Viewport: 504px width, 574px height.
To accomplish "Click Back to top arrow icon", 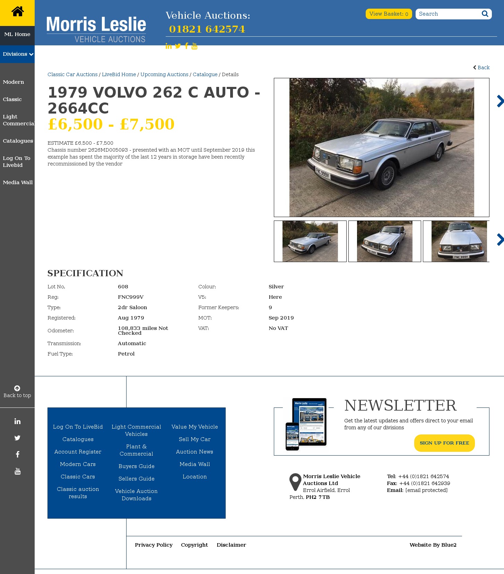I will coord(17,388).
